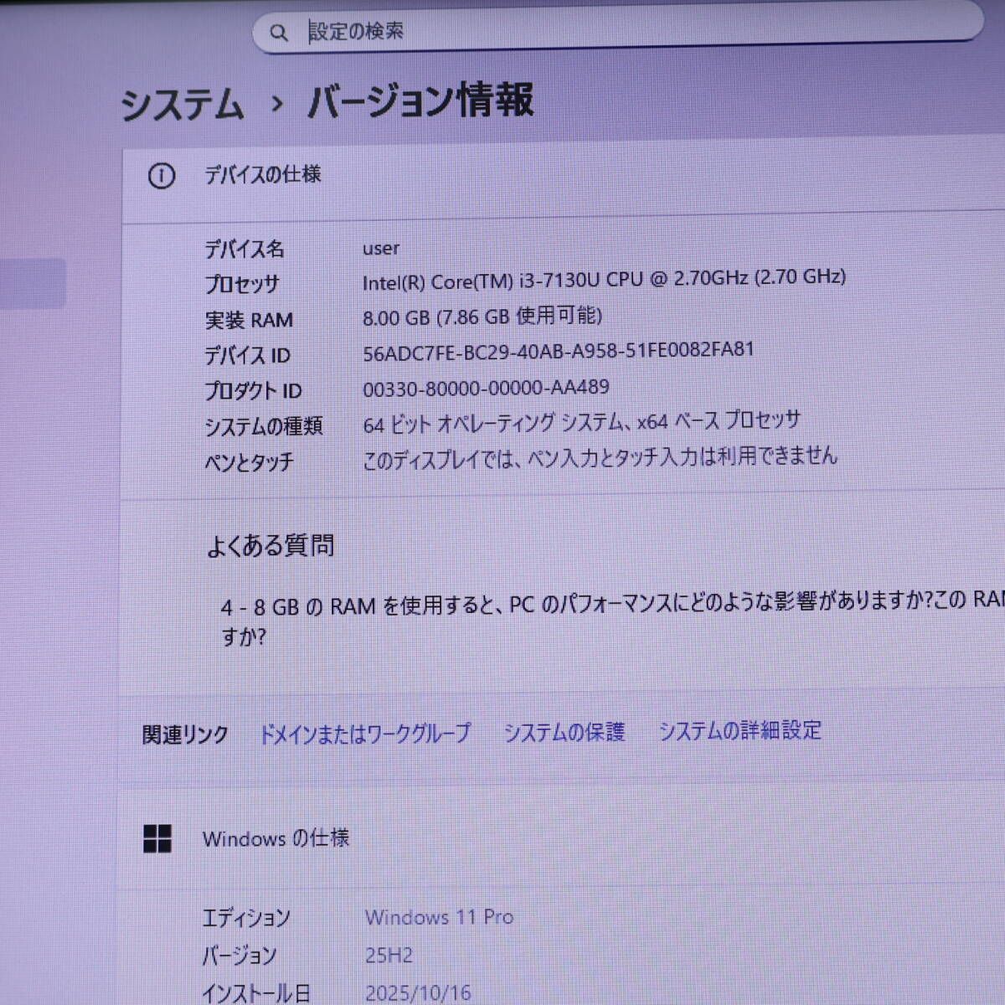Open the ドメインまたはワークグループ link
The image size is (1005, 1005).
pos(366,732)
